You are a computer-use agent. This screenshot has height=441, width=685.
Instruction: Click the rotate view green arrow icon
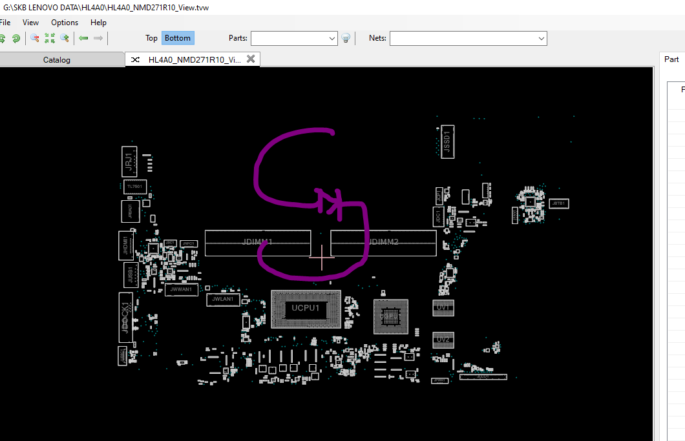[16, 39]
